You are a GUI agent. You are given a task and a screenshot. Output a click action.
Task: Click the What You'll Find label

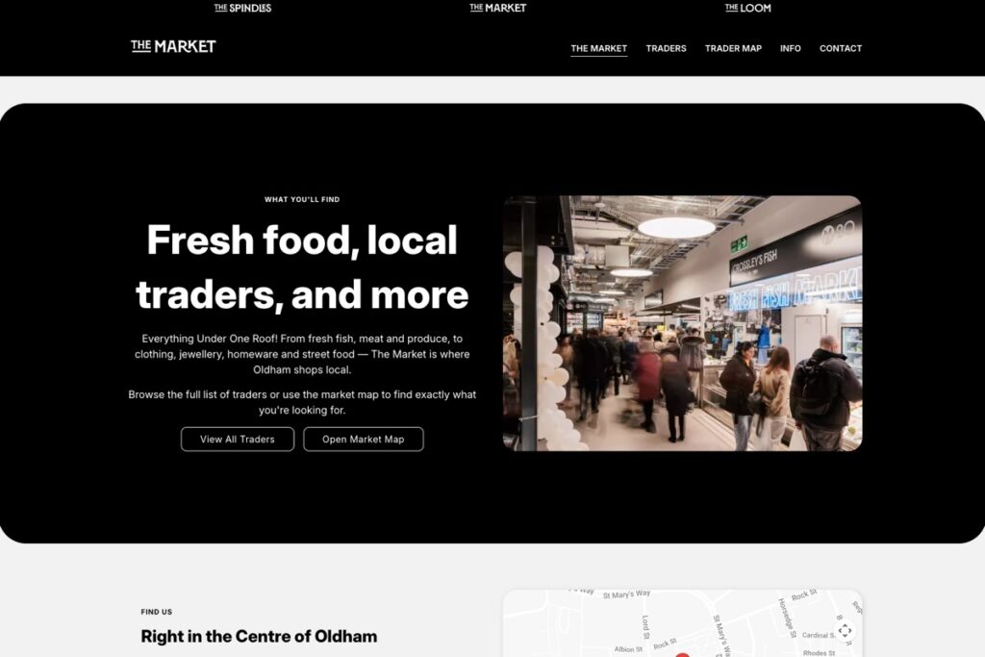(x=302, y=199)
